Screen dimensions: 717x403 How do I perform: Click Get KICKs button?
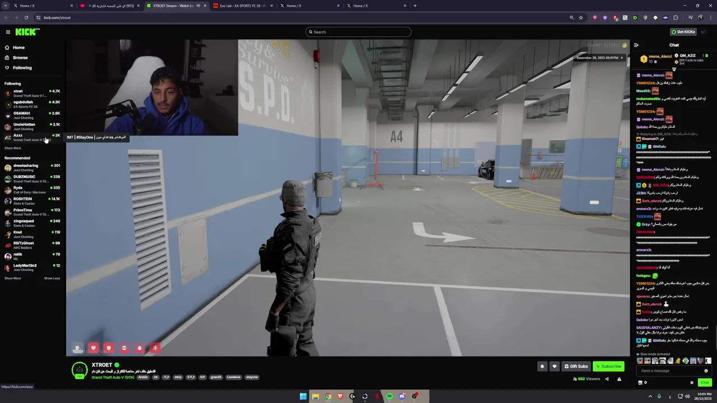(x=683, y=32)
